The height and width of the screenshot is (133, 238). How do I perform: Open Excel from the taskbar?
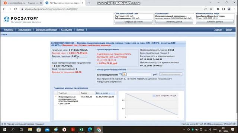pos(81,130)
